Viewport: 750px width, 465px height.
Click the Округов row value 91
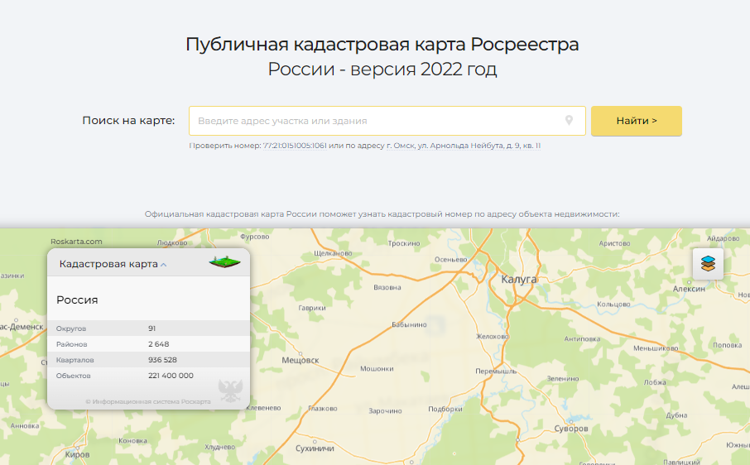pyautogui.click(x=152, y=328)
